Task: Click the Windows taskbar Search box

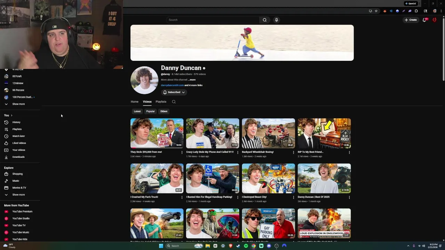Action: point(184,246)
